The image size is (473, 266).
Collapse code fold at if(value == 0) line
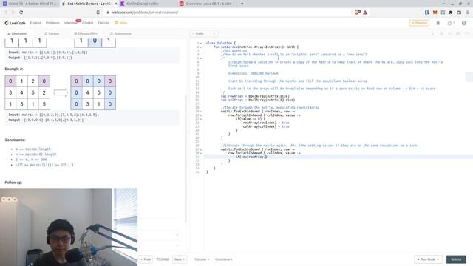tap(201, 119)
